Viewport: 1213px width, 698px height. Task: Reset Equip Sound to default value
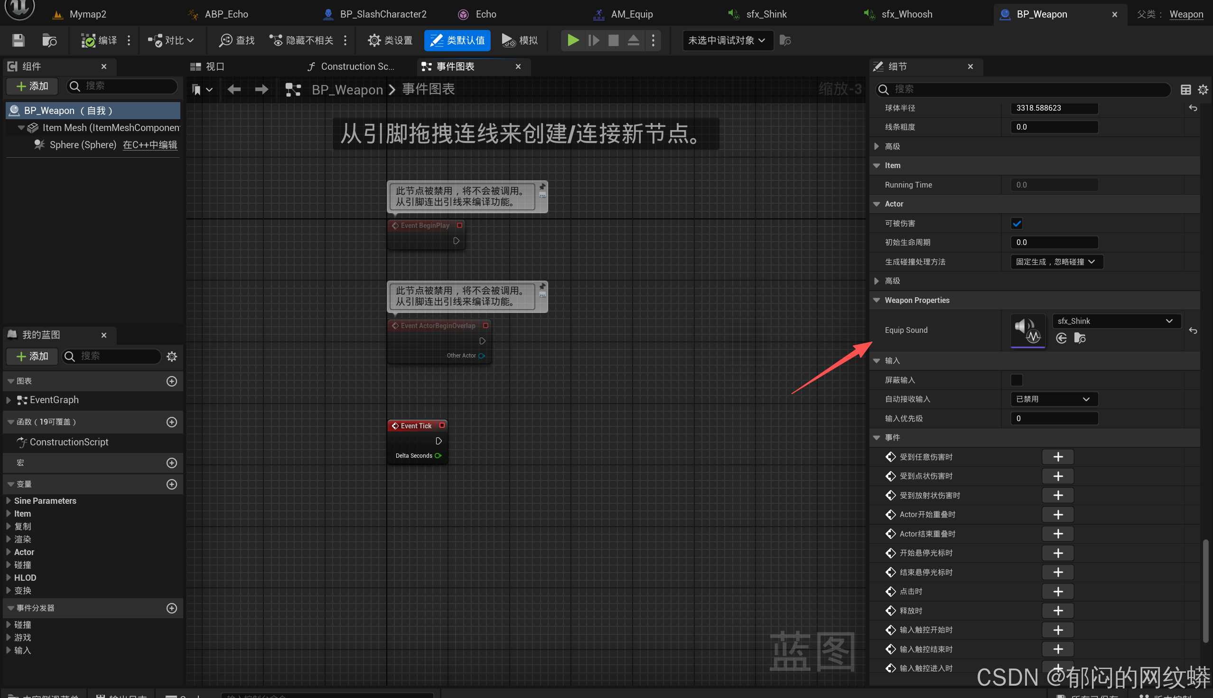[1193, 330]
